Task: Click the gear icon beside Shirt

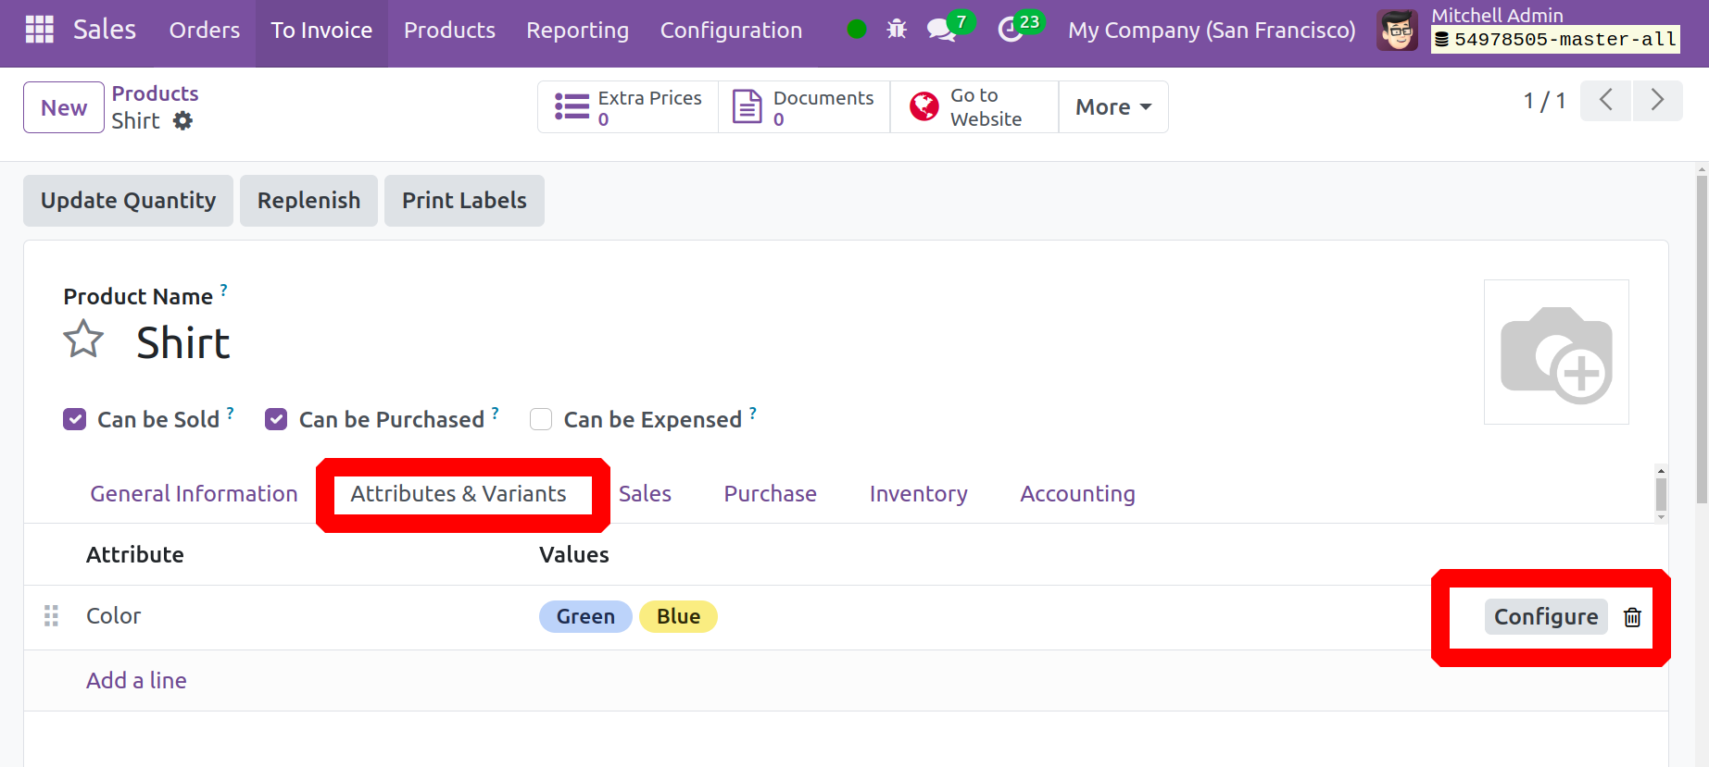Action: (x=183, y=121)
